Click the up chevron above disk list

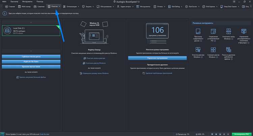click(x=31, y=22)
